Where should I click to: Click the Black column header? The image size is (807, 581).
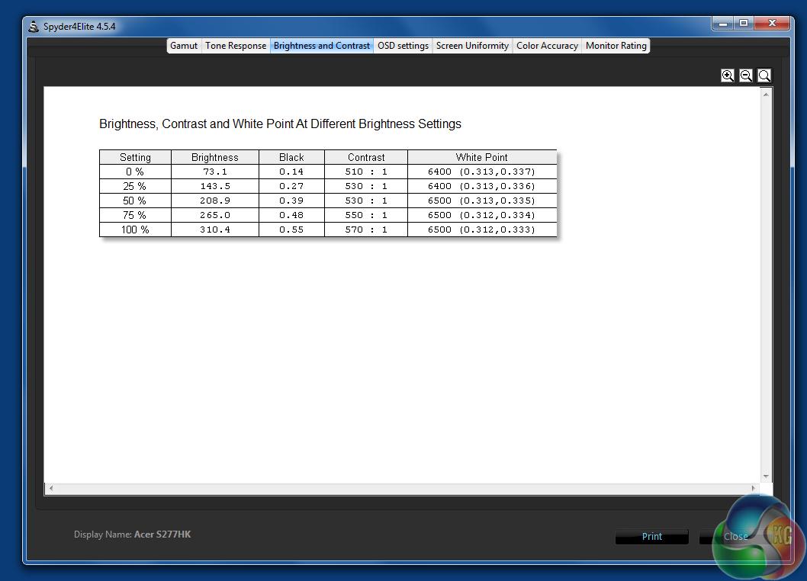click(291, 158)
